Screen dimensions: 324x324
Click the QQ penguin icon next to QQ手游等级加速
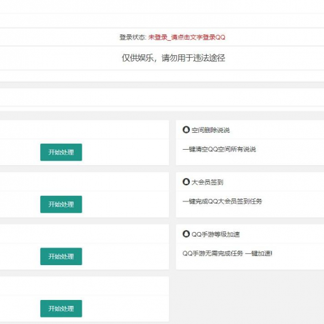[186, 234]
